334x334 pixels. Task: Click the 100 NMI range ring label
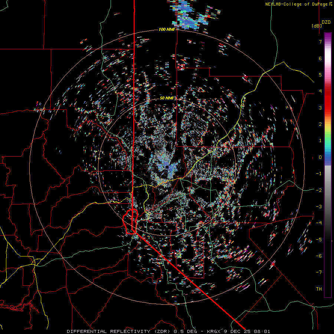coord(167,29)
